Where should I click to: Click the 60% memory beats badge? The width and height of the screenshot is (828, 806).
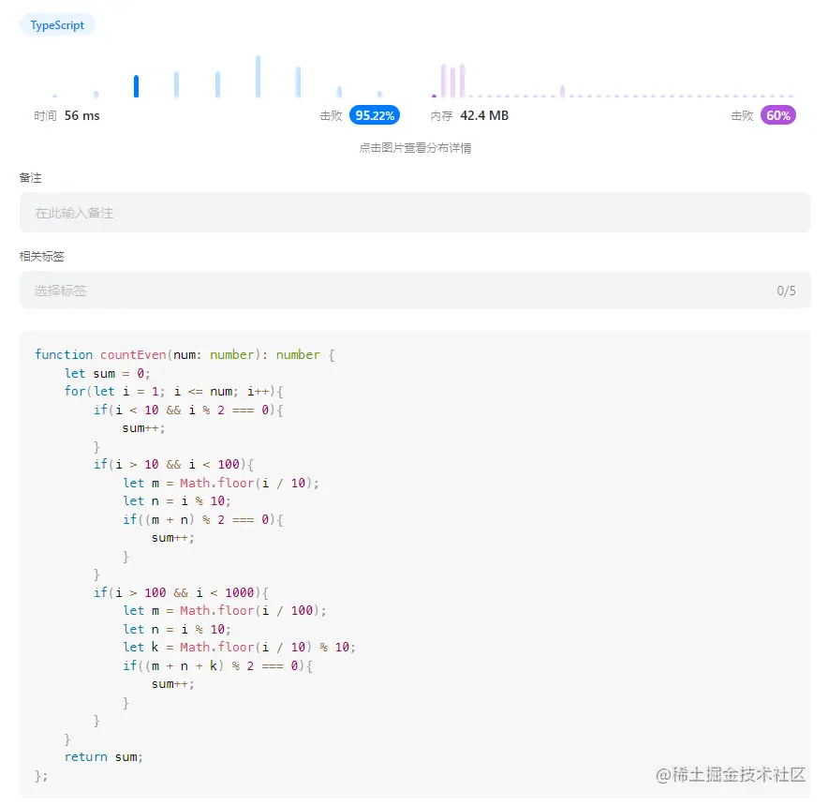(777, 115)
